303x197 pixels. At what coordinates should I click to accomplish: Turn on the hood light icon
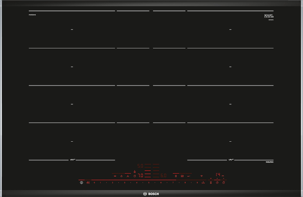pyautogui.click(x=121, y=176)
